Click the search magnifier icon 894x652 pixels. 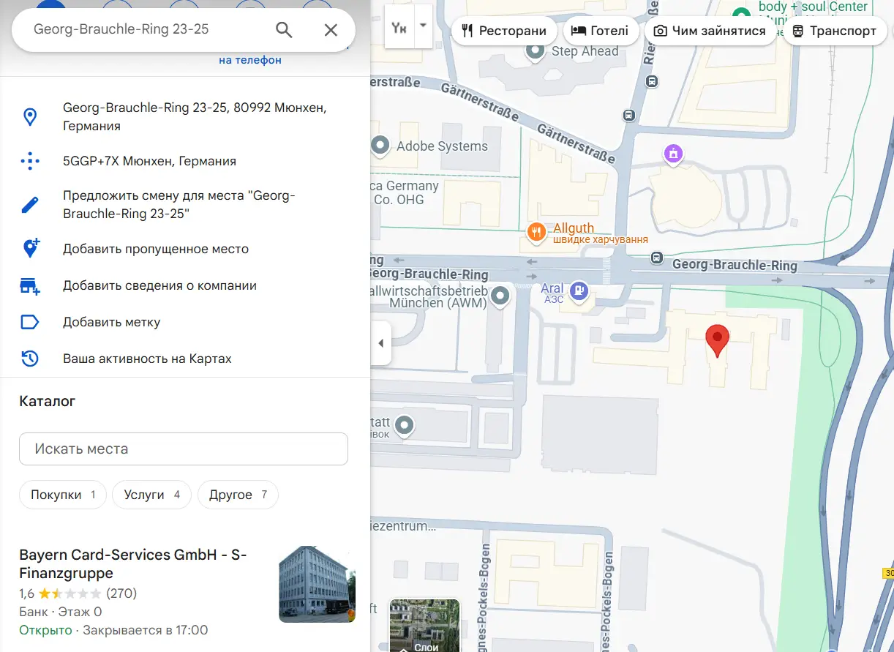point(284,30)
